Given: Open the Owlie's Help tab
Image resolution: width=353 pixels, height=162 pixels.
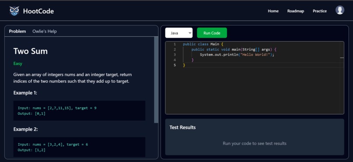Looking at the screenshot, I should click(45, 31).
